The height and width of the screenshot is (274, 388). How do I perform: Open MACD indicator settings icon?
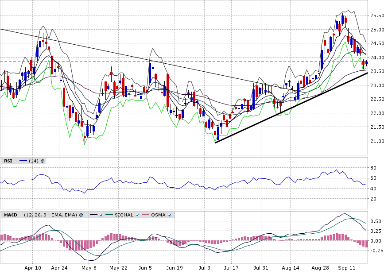[81, 215]
